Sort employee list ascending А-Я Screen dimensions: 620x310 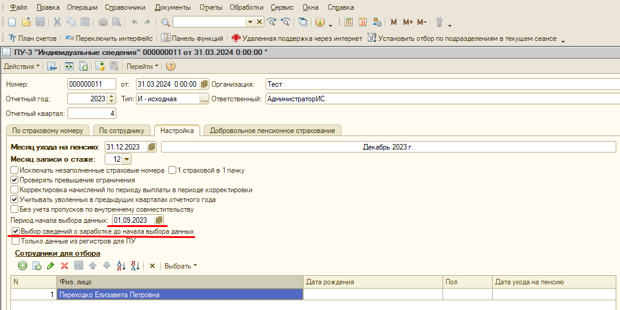point(121,266)
